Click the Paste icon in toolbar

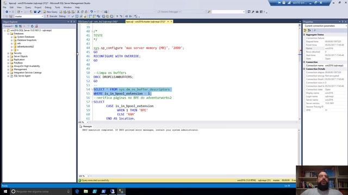[x=86, y=12]
